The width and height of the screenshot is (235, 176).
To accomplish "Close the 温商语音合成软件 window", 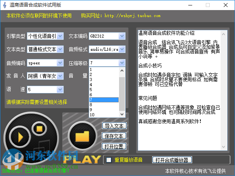I will [226, 5].
